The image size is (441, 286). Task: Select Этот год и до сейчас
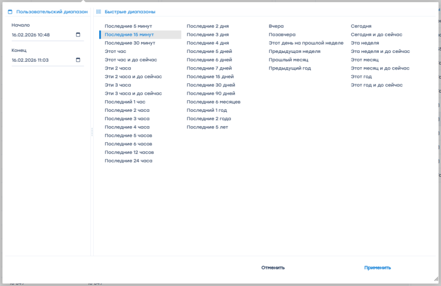coord(377,85)
